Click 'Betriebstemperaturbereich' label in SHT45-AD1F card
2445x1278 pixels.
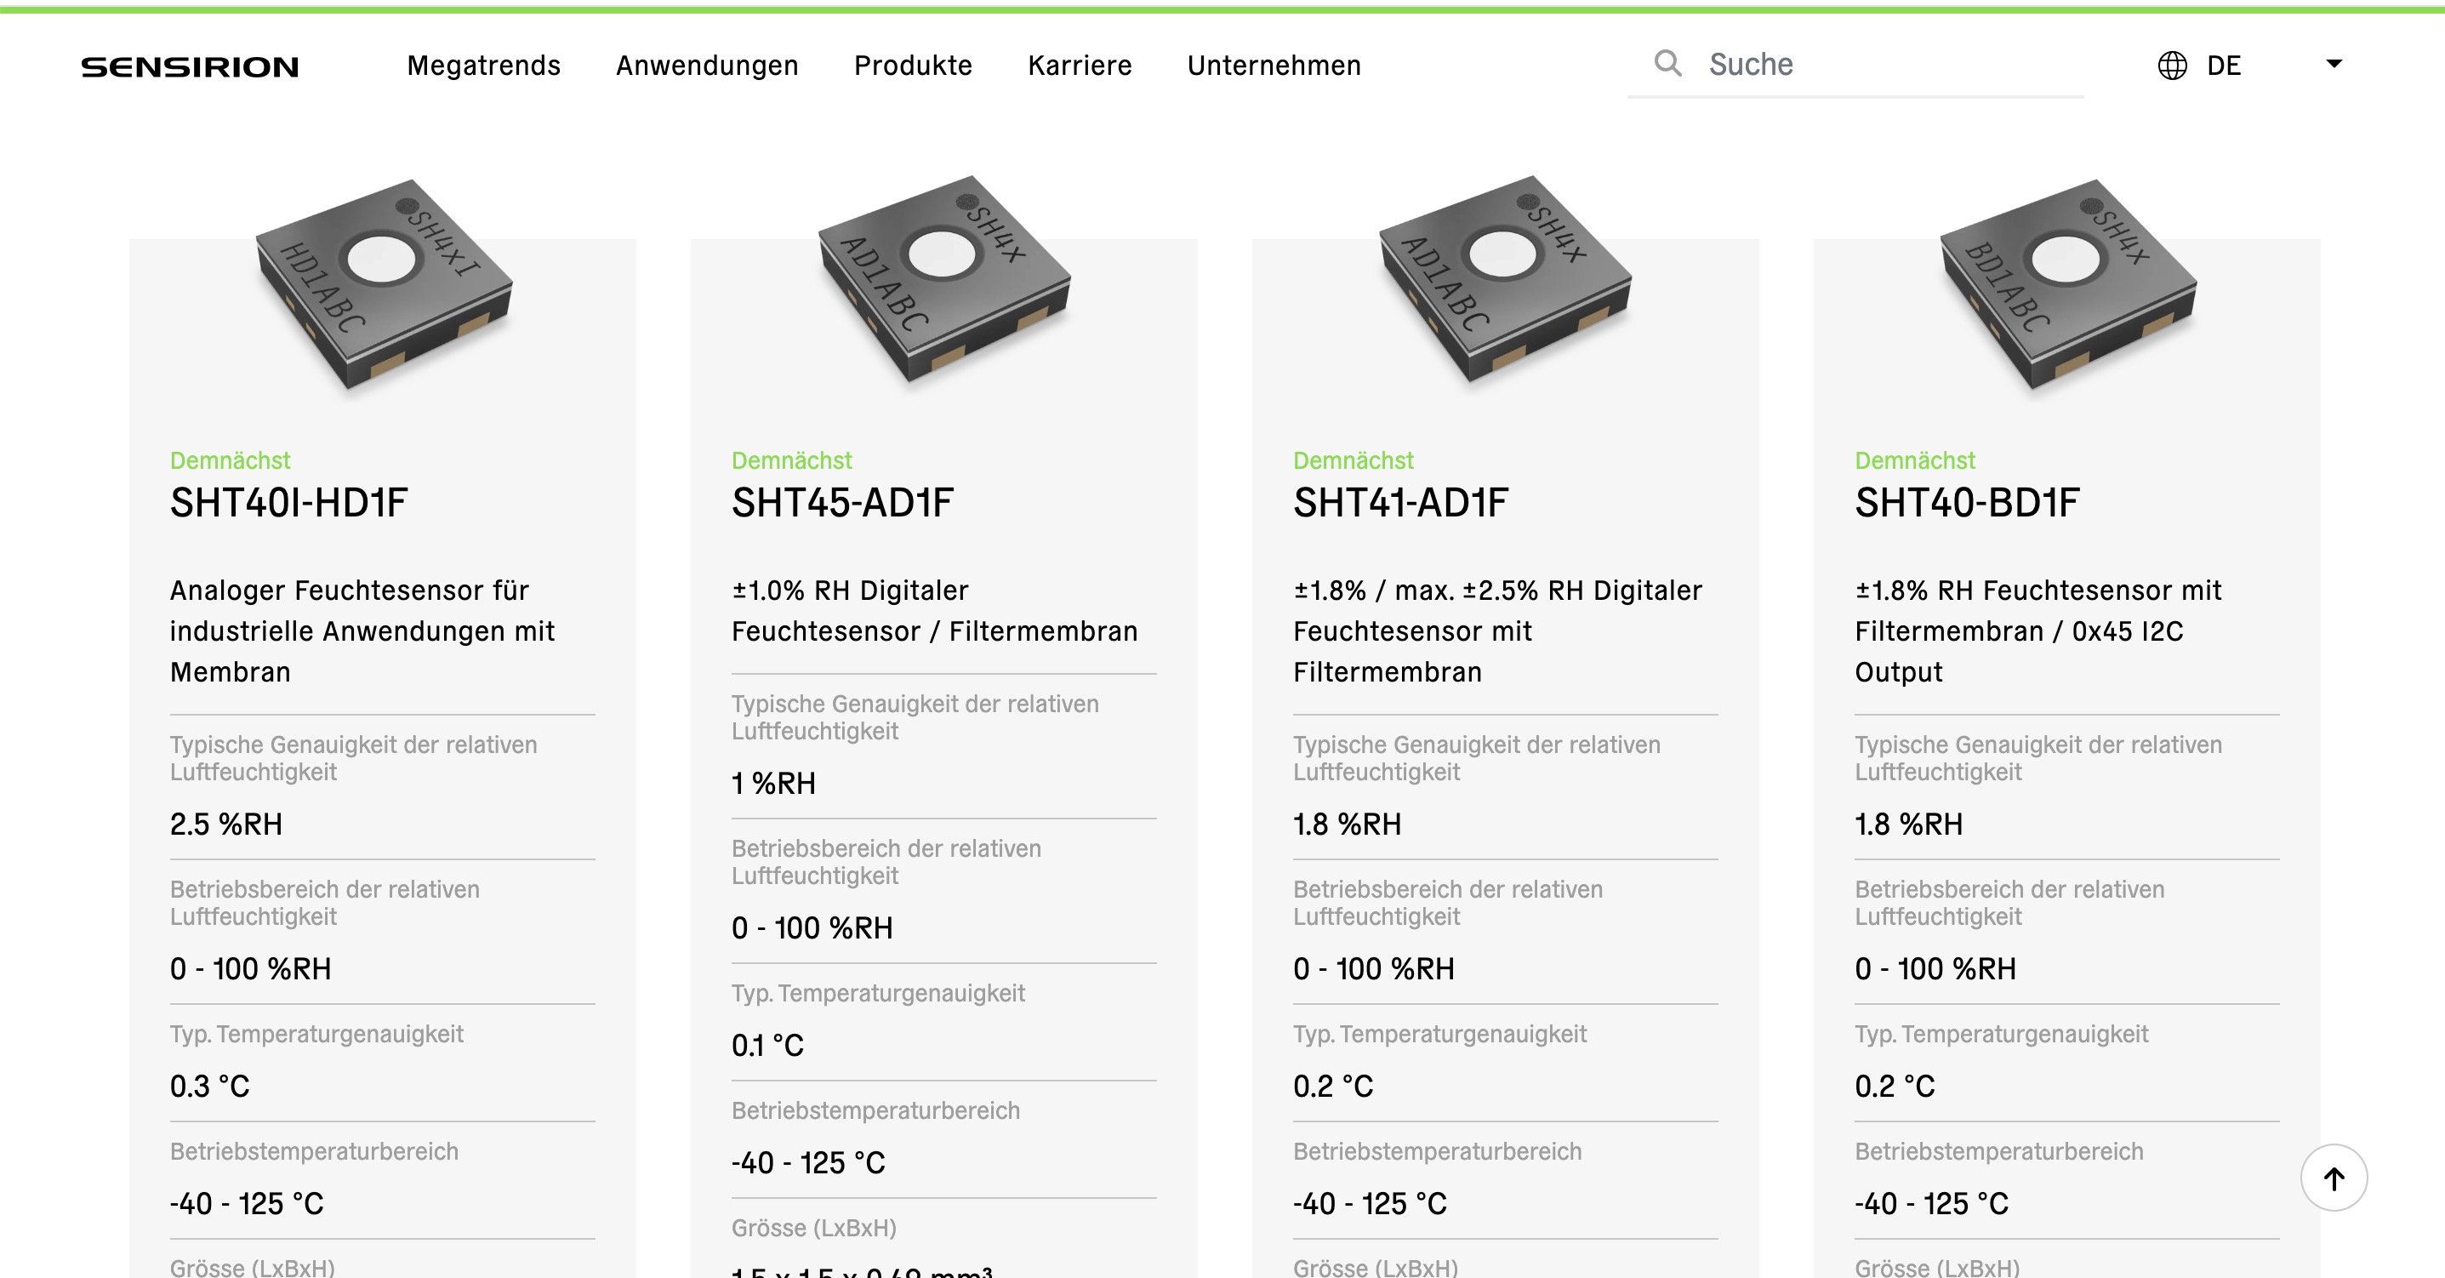(x=876, y=1111)
